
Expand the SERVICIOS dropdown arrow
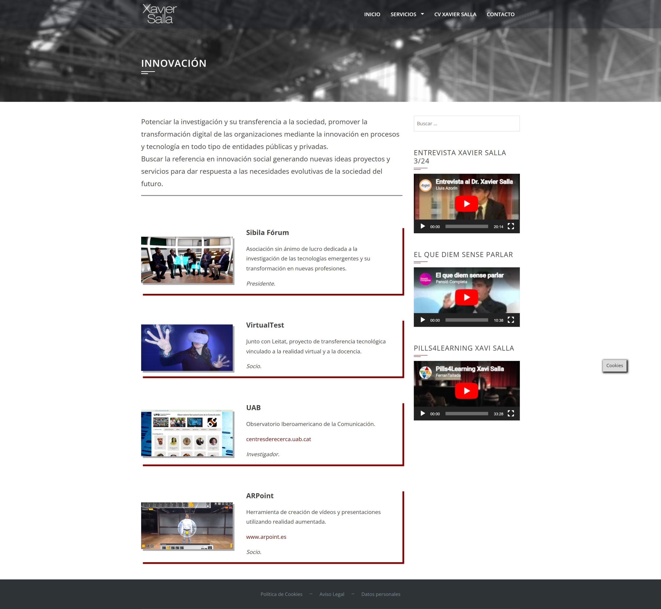click(422, 14)
